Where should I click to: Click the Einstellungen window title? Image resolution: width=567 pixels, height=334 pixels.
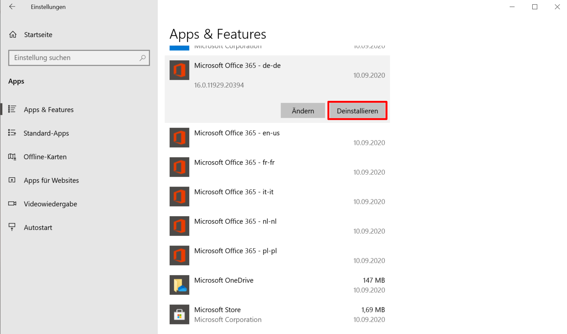(x=48, y=7)
